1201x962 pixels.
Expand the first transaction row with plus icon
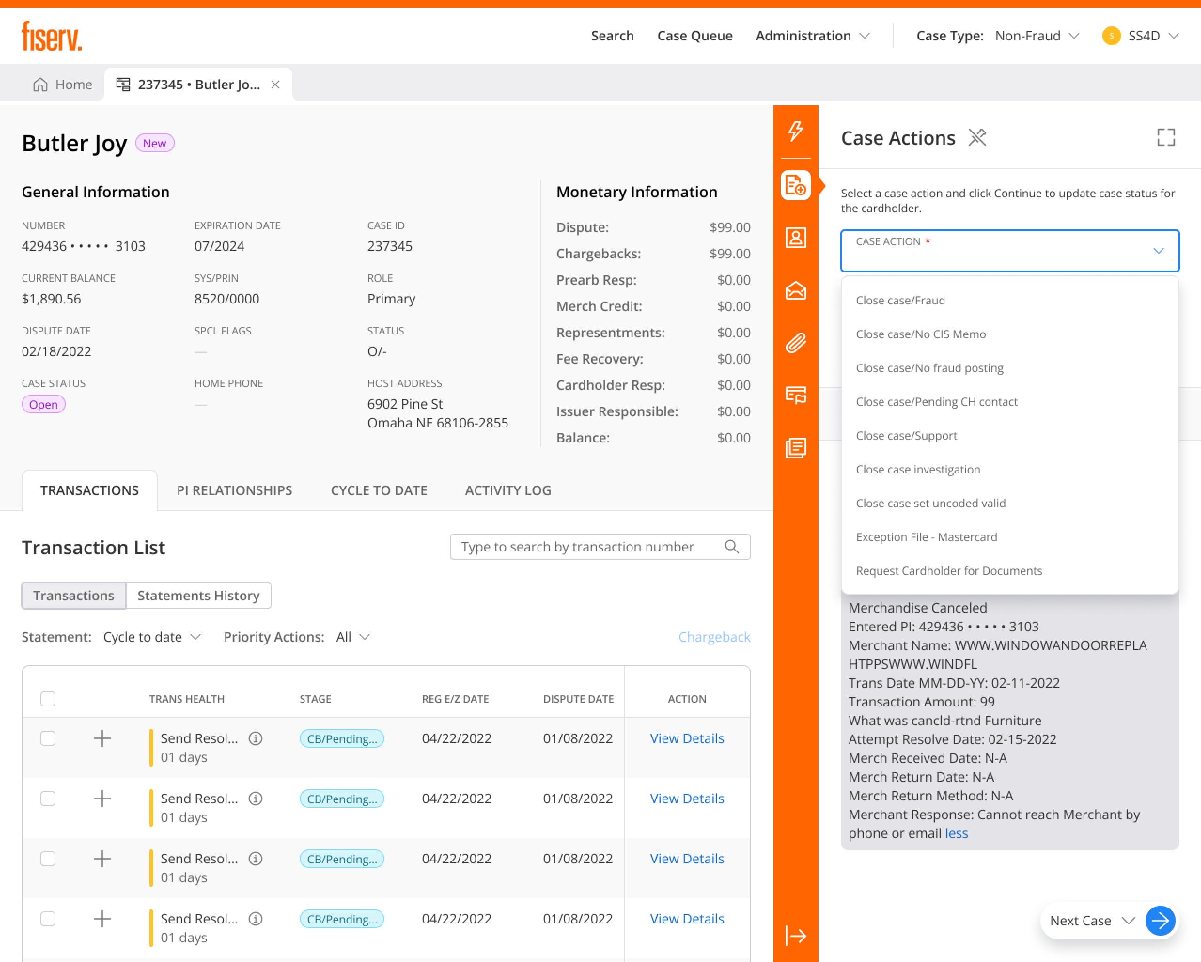pos(102,738)
